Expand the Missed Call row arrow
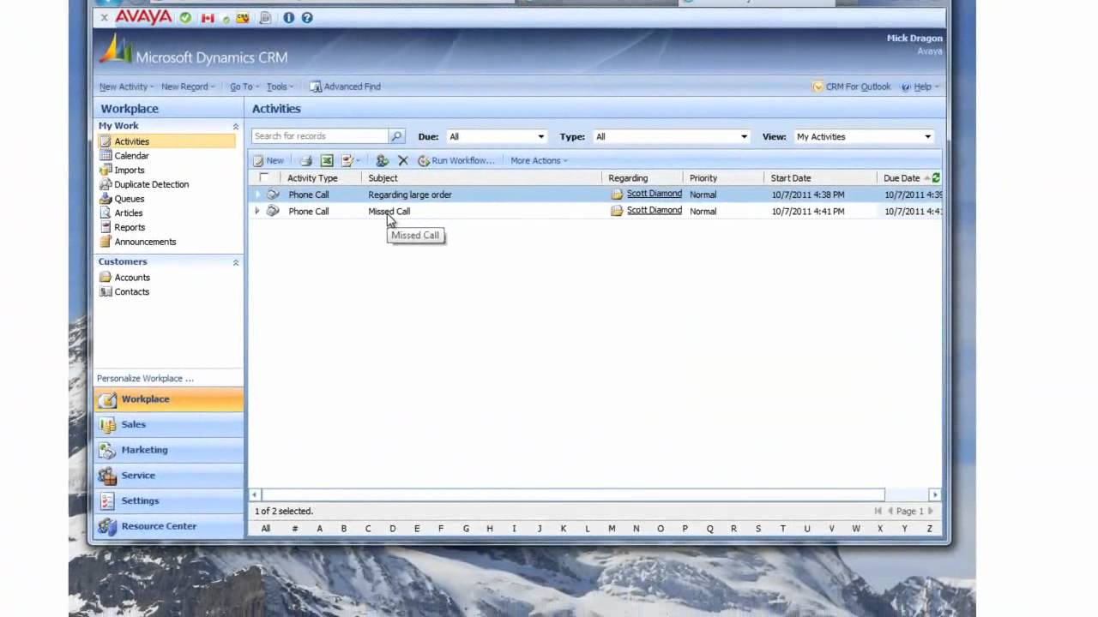This screenshot has height=617, width=1098. [x=257, y=211]
